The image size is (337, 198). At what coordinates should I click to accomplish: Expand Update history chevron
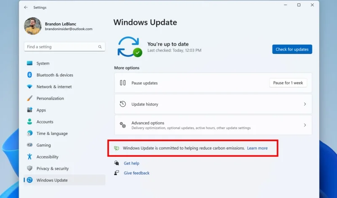[x=305, y=104]
